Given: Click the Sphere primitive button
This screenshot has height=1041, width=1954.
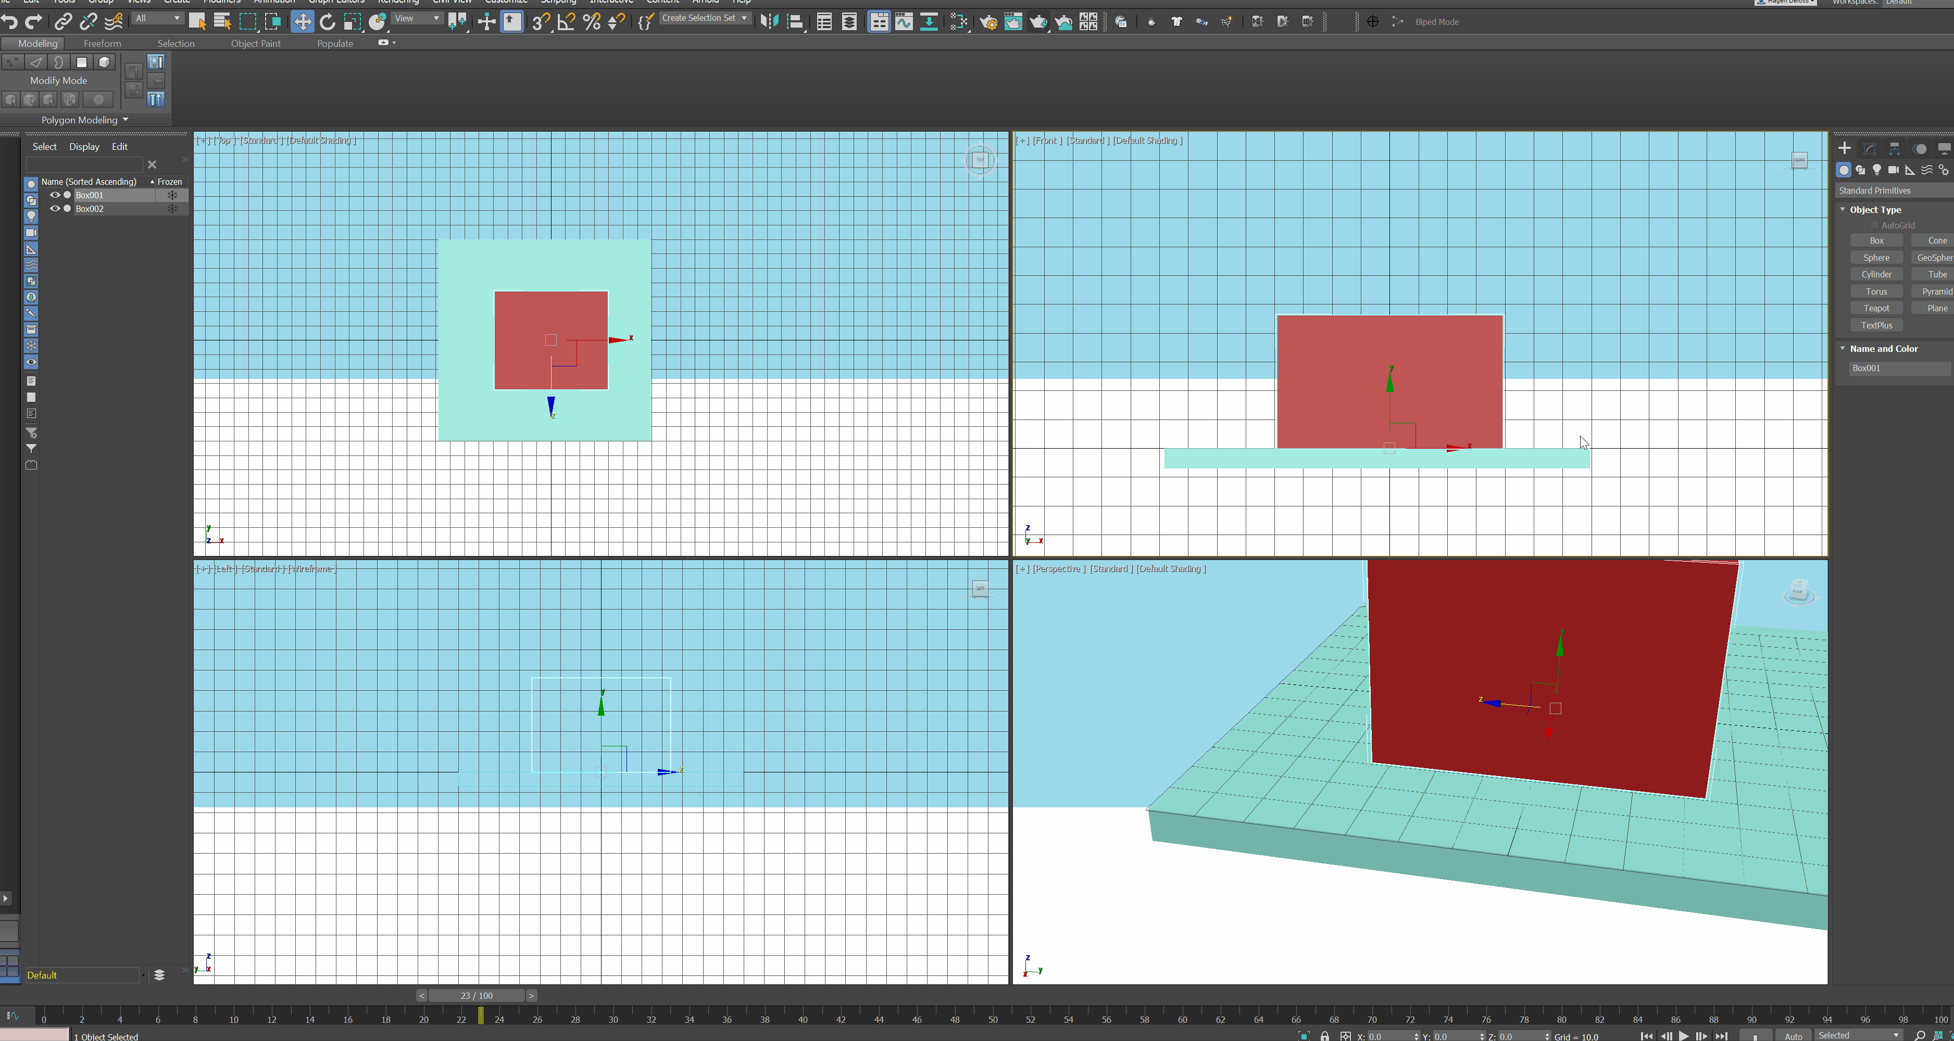Looking at the screenshot, I should pyautogui.click(x=1876, y=257).
